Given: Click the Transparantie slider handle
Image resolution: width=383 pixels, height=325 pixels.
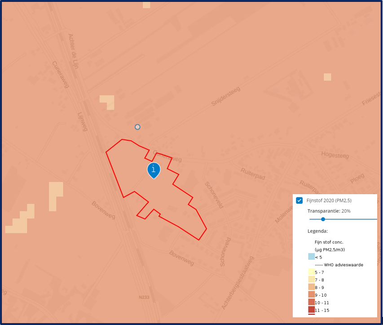Looking at the screenshot, I should tap(323, 219).
